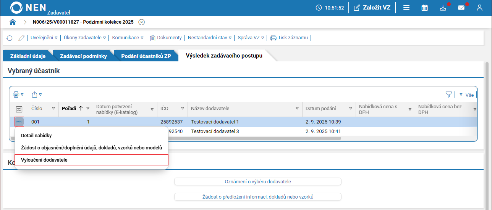The width and height of the screenshot is (492, 210).
Task: Open the calendar icon in header
Action: pos(424,8)
